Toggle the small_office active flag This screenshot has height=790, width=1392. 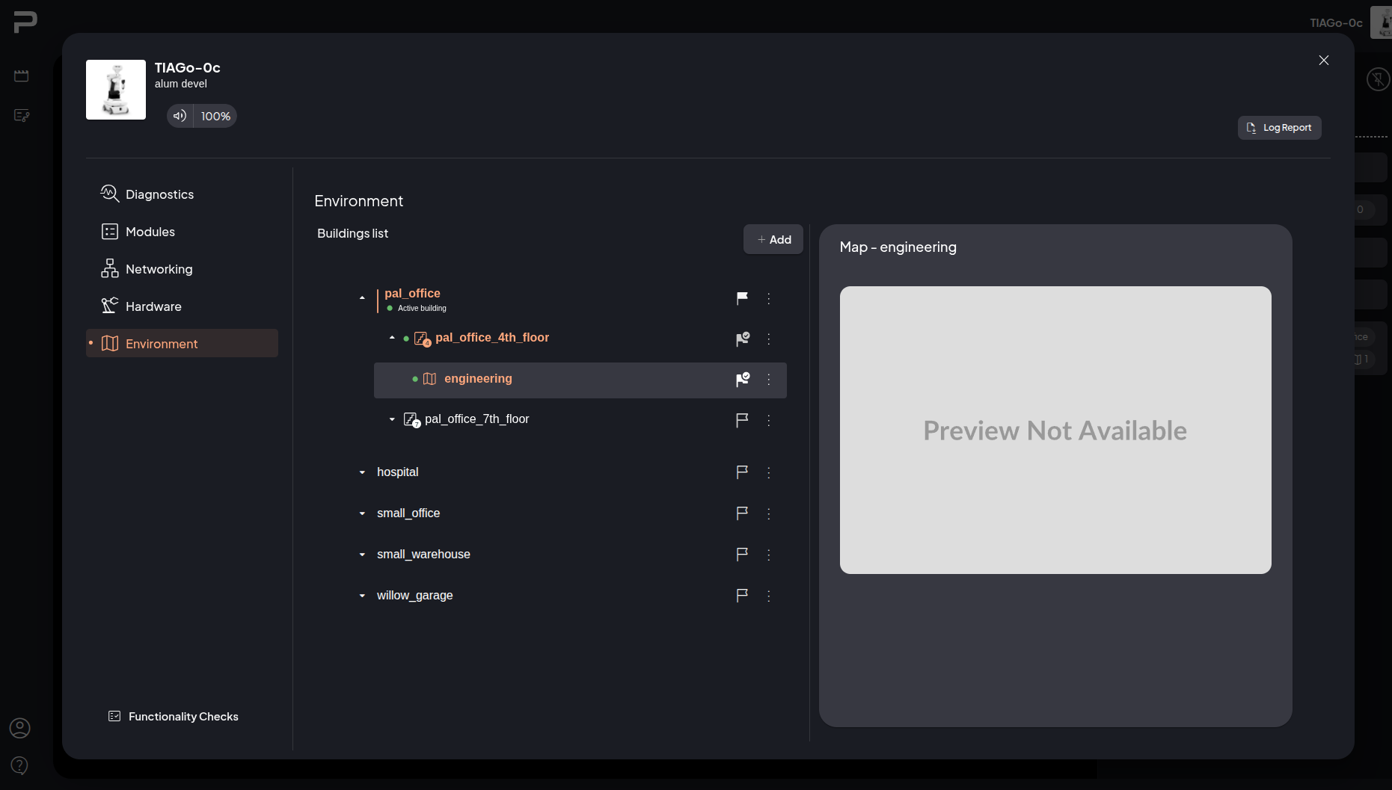[742, 513]
